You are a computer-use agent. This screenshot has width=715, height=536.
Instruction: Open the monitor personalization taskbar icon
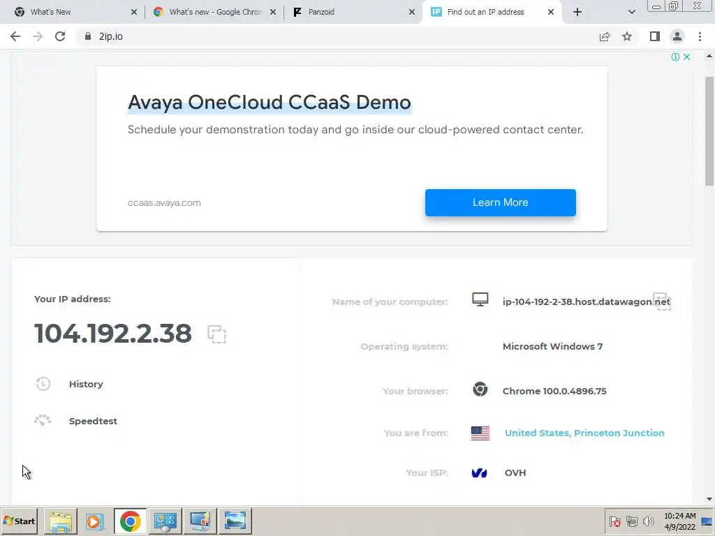point(200,521)
